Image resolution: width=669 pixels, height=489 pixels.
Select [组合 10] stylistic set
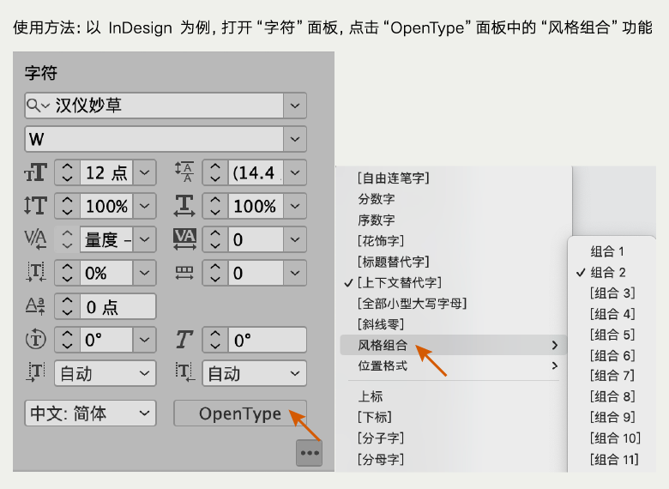pyautogui.click(x=615, y=438)
